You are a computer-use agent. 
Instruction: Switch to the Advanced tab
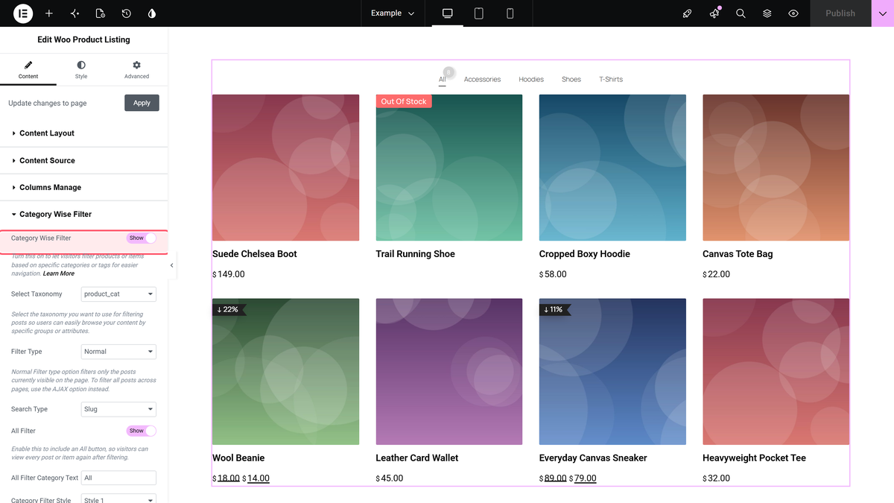136,71
